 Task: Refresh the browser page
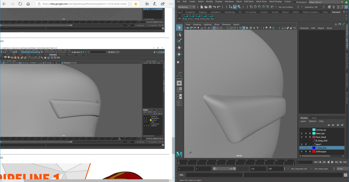point(20,4)
